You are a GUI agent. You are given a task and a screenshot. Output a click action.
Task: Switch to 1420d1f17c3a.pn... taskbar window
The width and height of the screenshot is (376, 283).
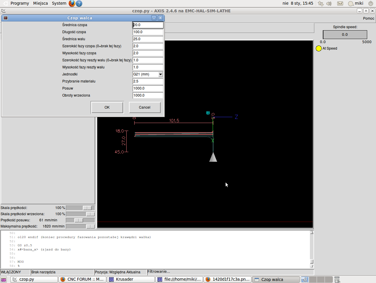coord(227,279)
